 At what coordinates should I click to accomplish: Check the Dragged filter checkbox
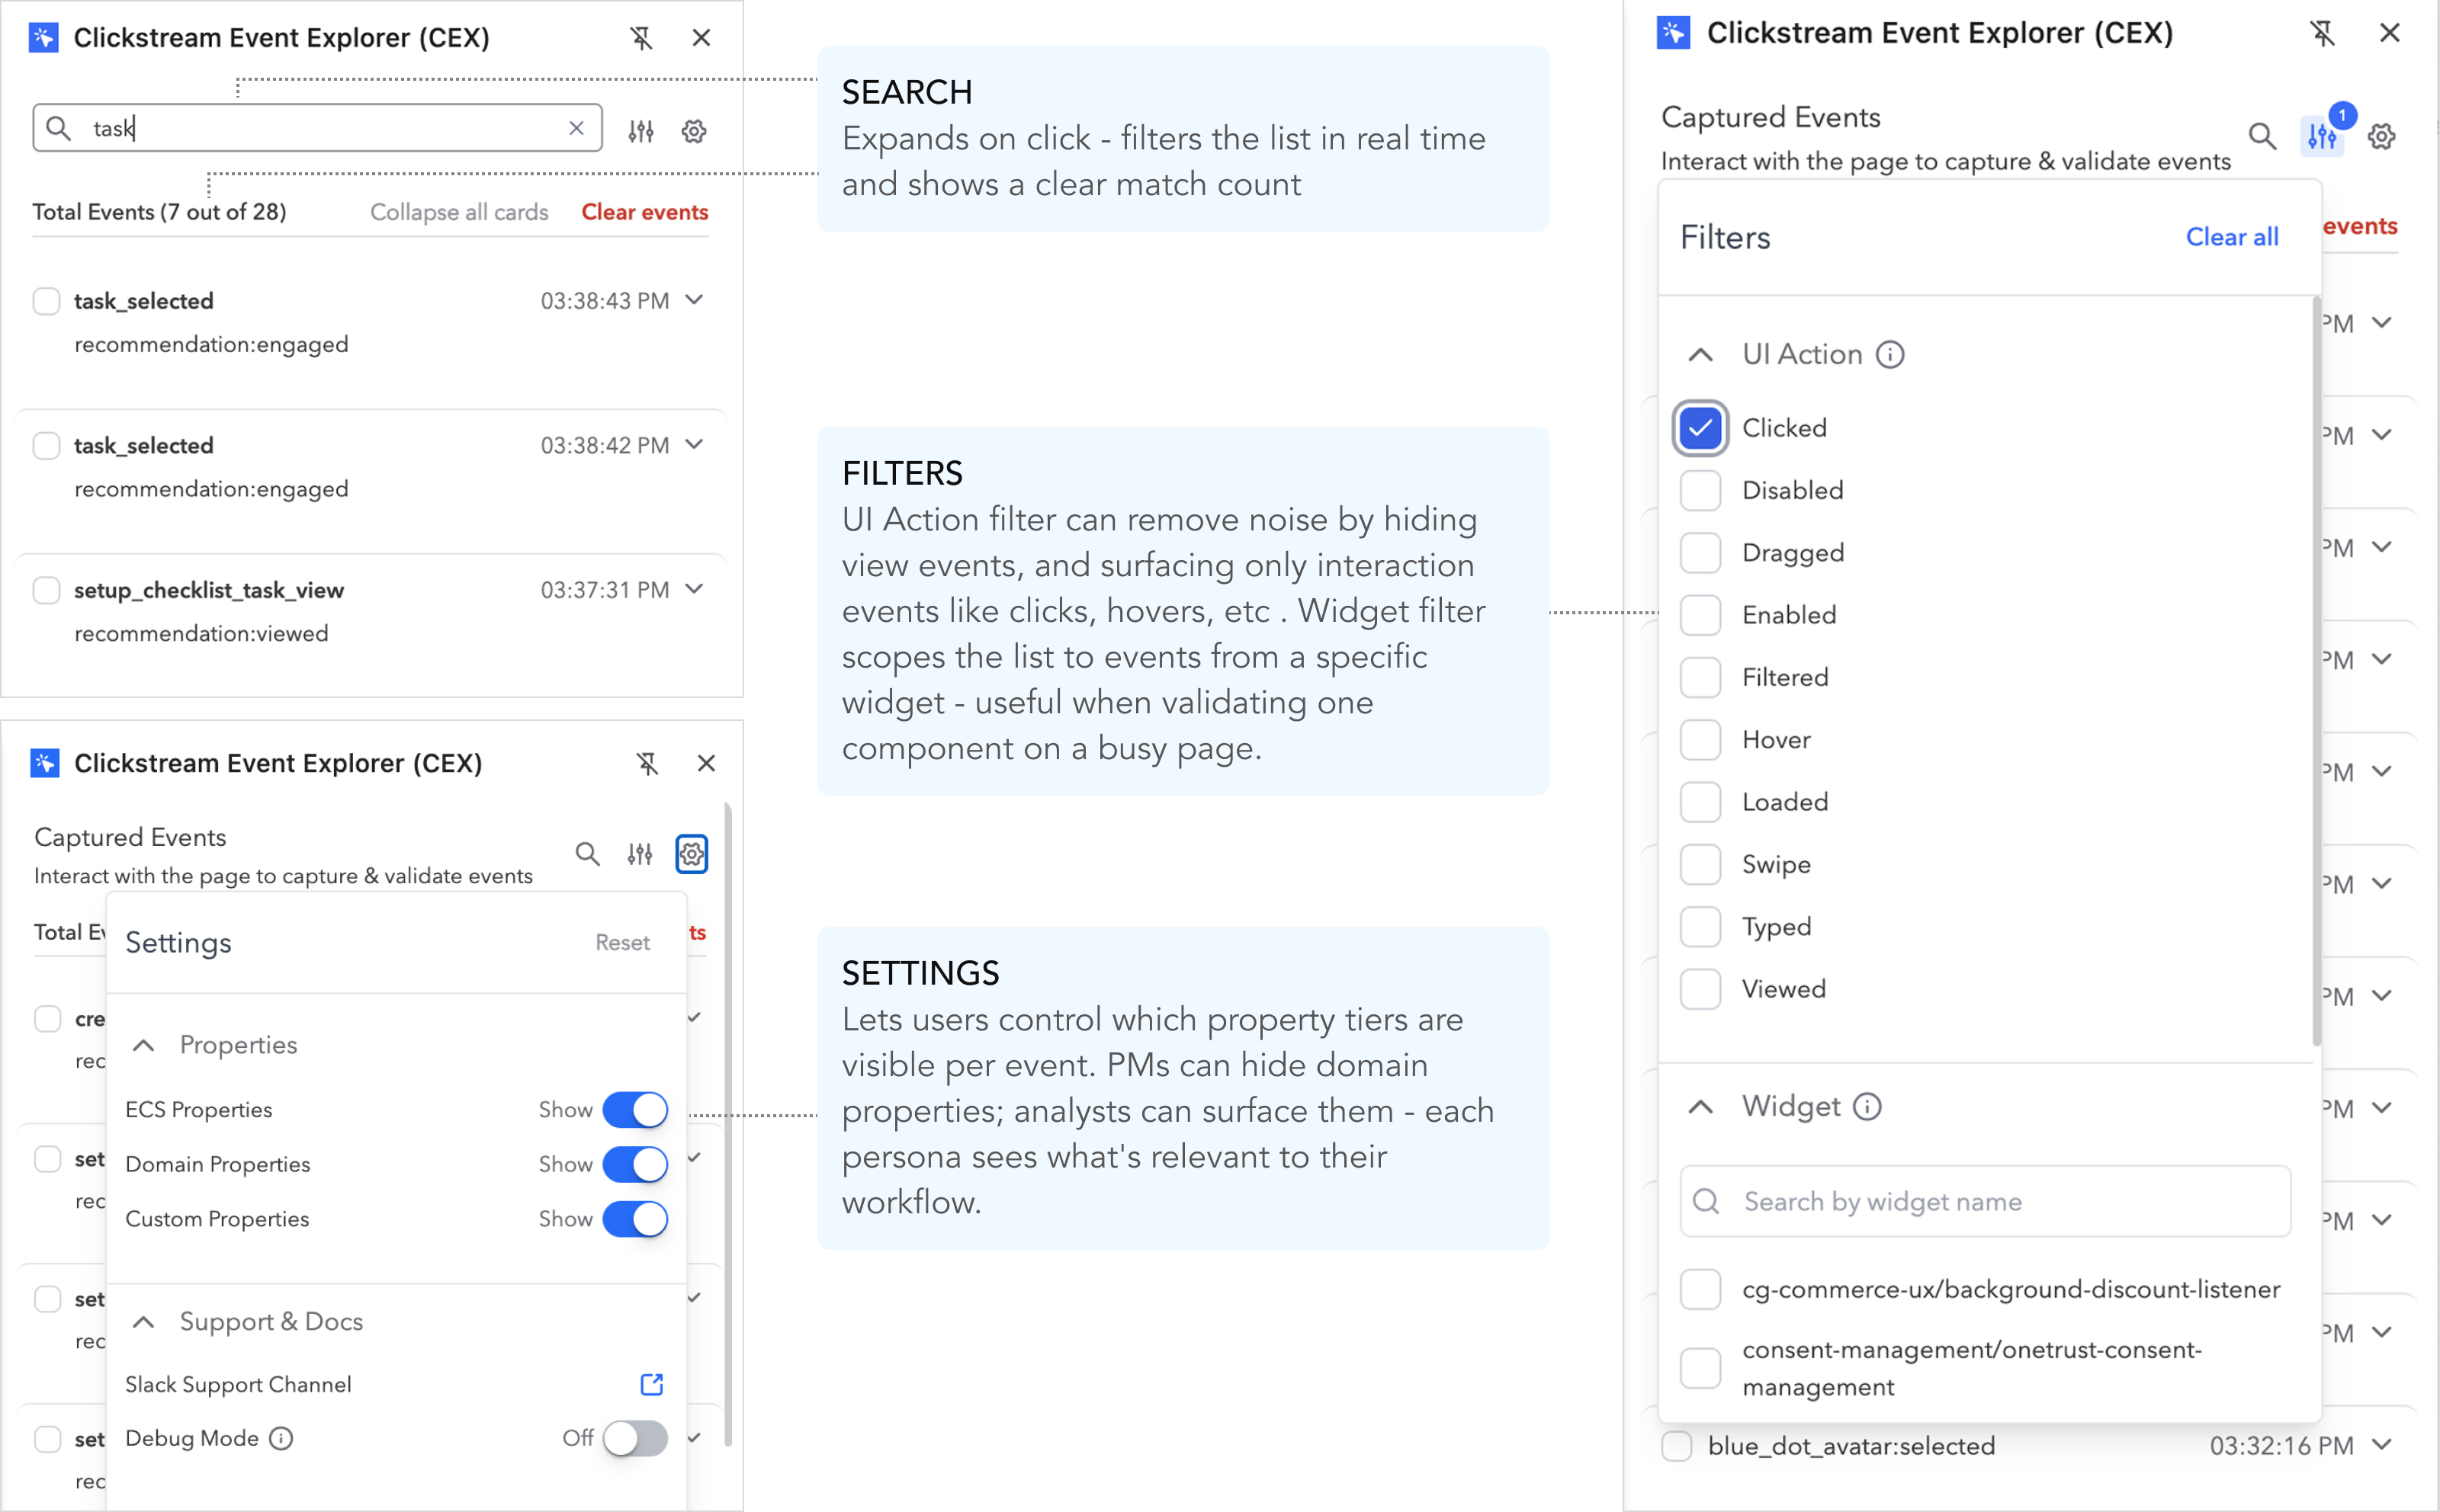1700,553
